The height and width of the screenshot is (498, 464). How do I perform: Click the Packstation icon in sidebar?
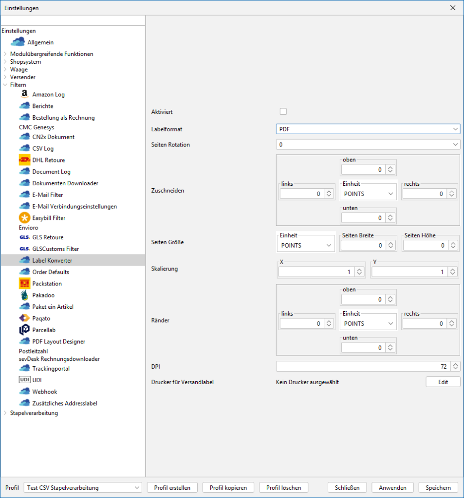pyautogui.click(x=24, y=284)
